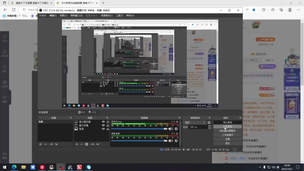Increase transition duration with up arrow
The width and height of the screenshot is (304, 171).
click(x=209, y=126)
